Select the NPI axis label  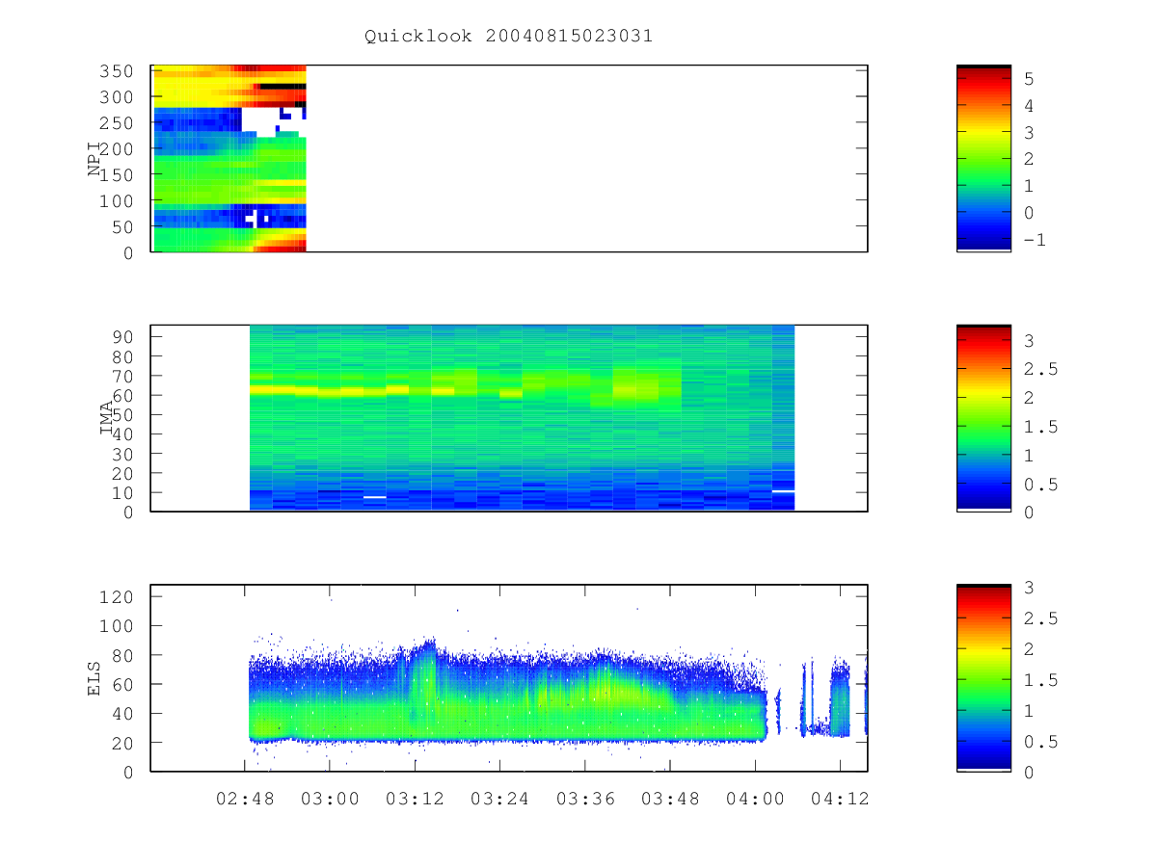tap(94, 159)
